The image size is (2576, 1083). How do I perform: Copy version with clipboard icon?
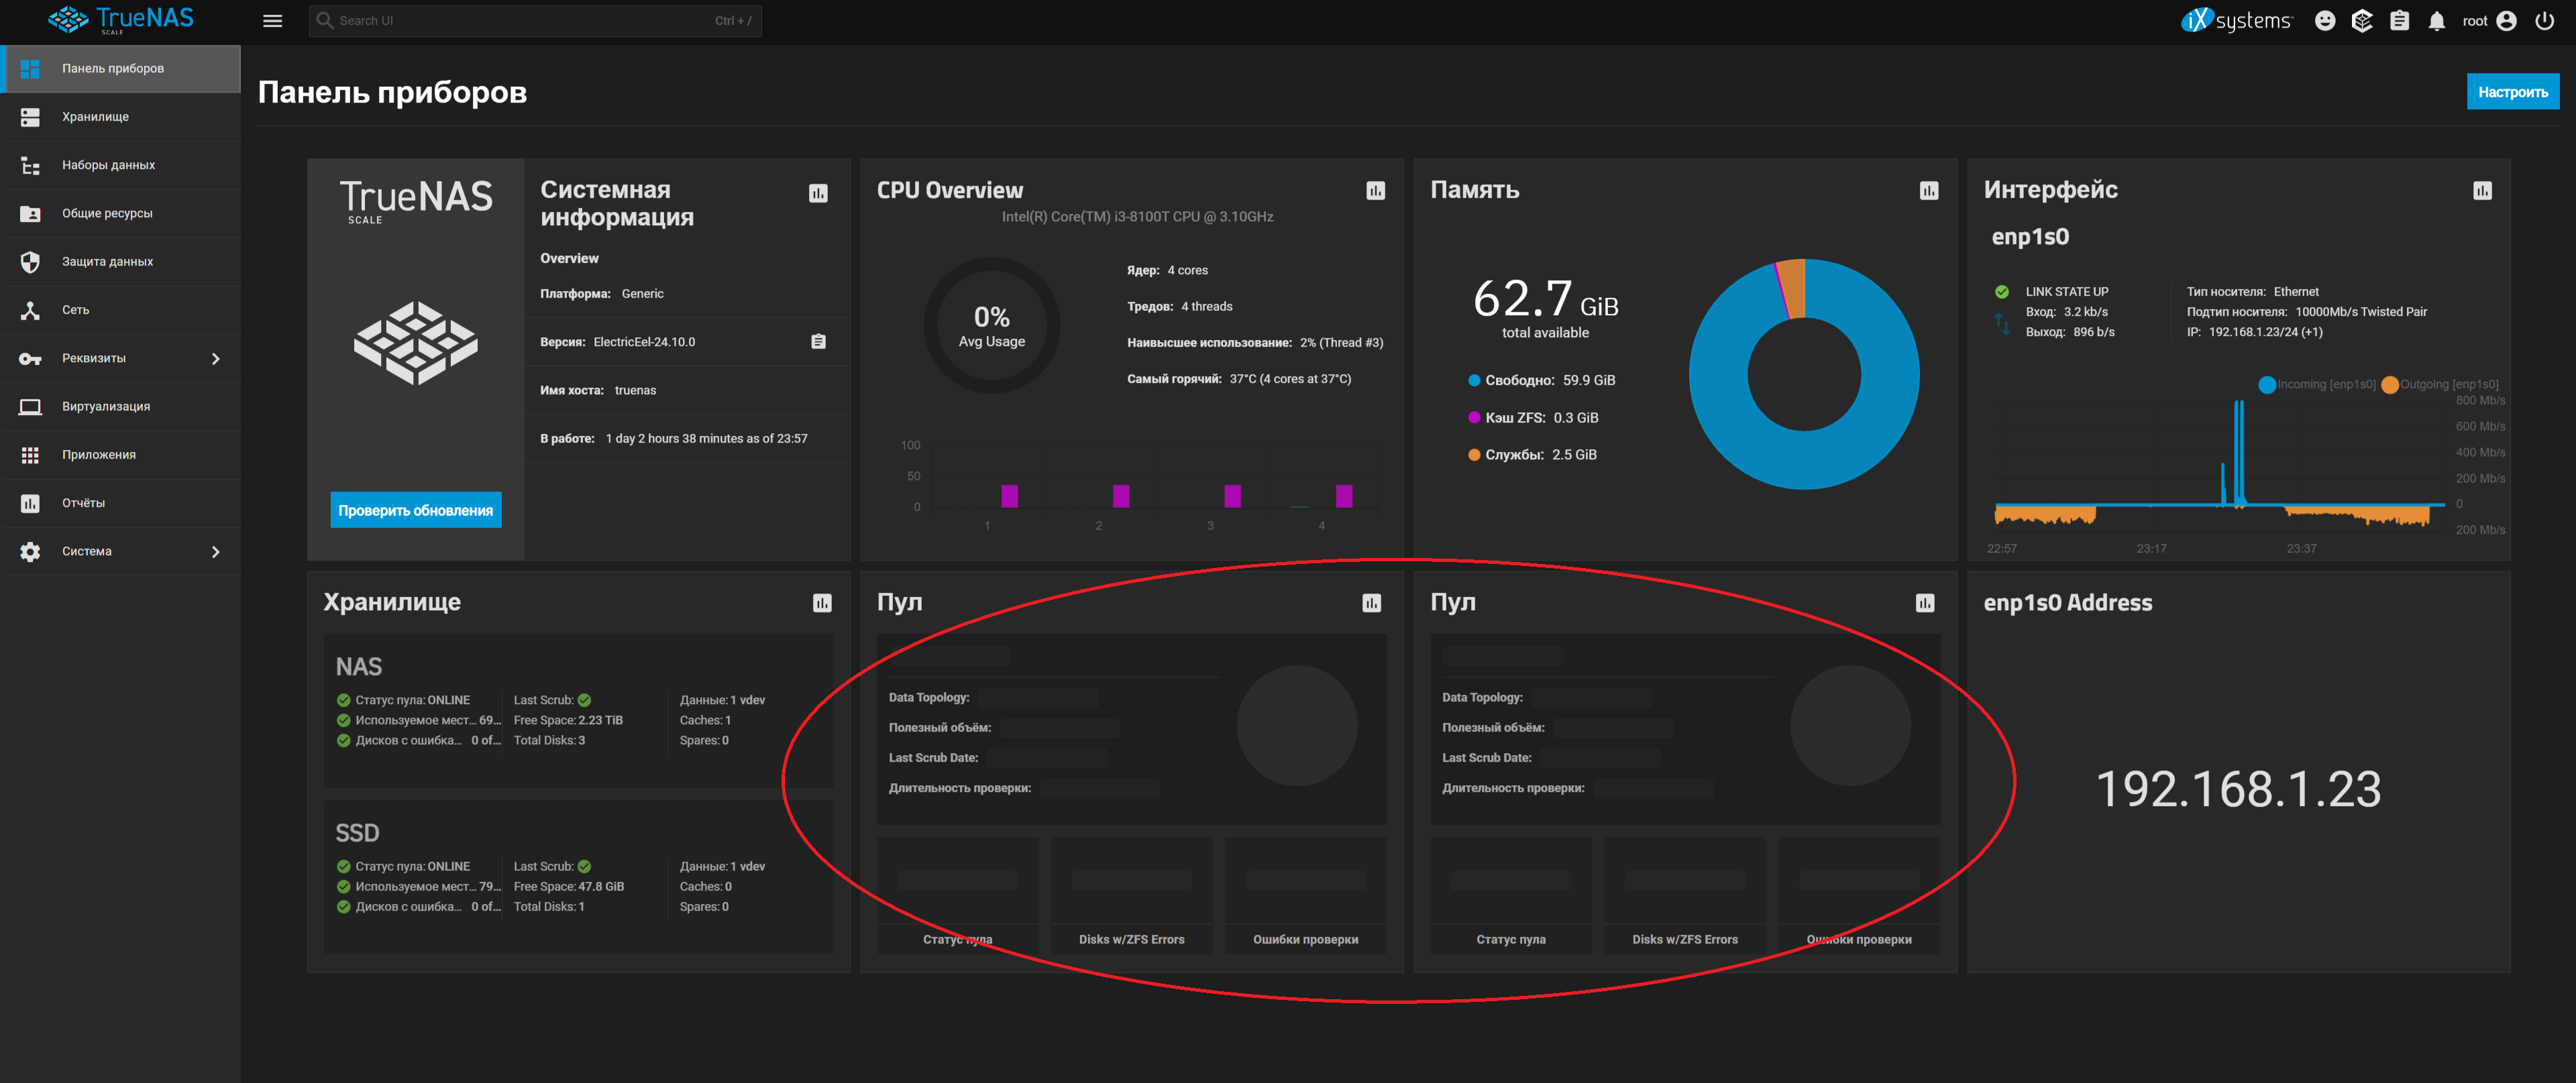click(818, 342)
